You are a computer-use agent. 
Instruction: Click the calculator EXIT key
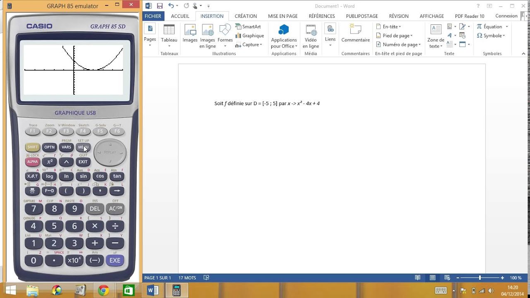pyautogui.click(x=83, y=162)
